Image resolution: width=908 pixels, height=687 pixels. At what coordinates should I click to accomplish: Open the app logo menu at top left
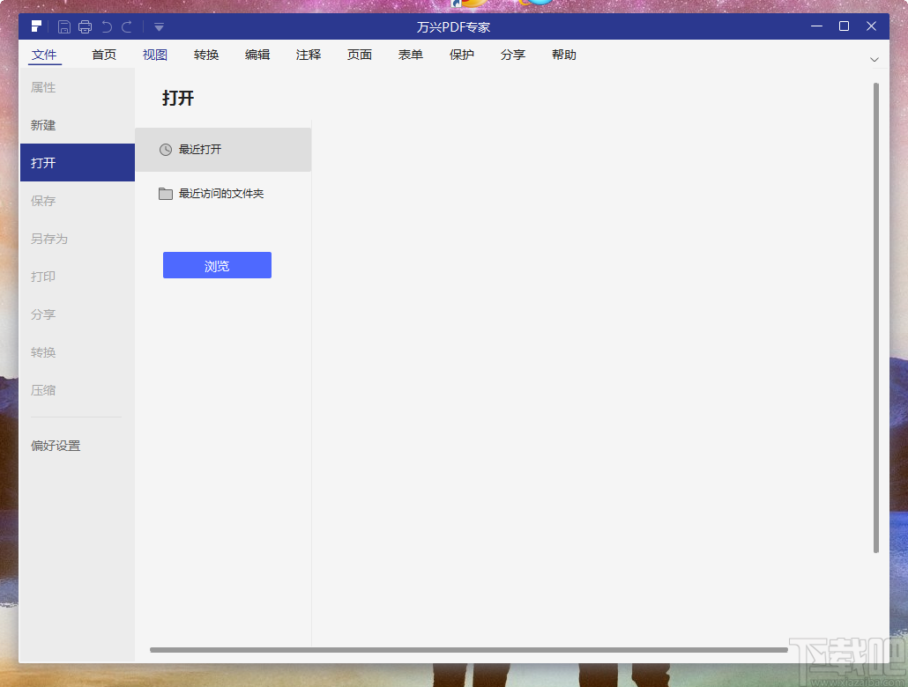pos(35,26)
